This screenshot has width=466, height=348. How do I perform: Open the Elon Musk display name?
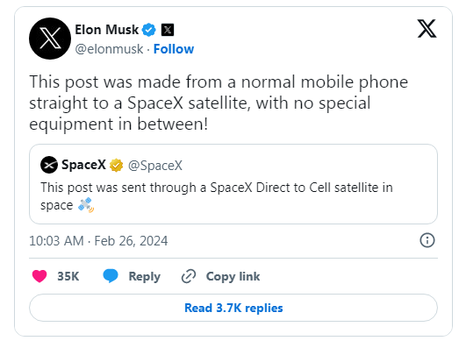(107, 30)
